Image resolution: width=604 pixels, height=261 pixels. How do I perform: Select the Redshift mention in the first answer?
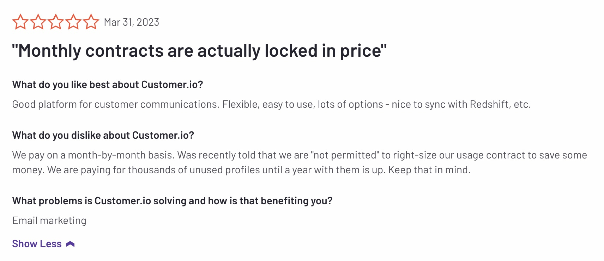coord(489,104)
